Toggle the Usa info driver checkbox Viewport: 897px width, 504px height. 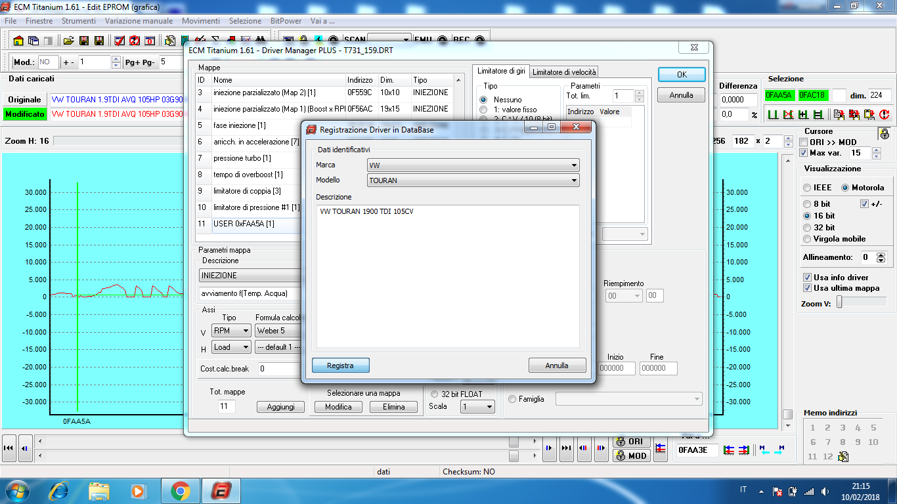point(807,278)
